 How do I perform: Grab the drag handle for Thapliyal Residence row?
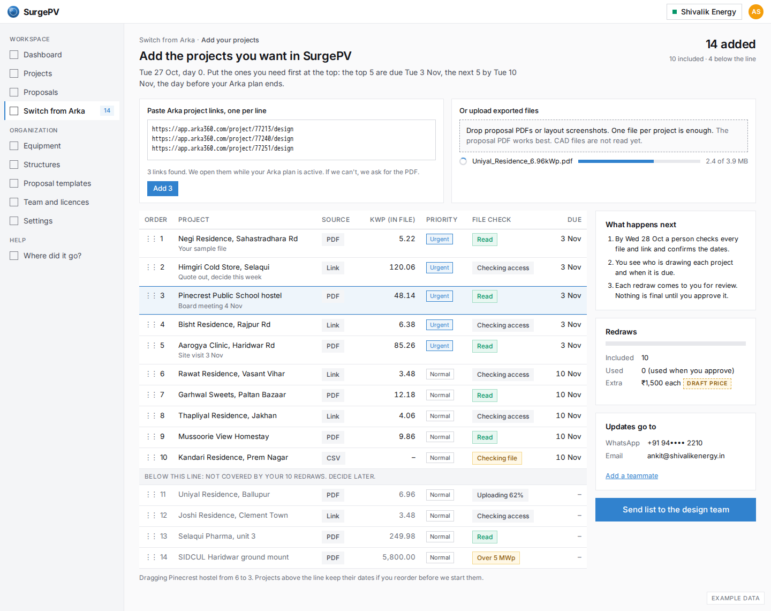151,416
